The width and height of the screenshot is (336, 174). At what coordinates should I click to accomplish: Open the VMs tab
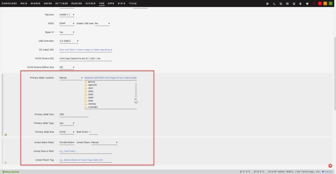click(x=102, y=3)
